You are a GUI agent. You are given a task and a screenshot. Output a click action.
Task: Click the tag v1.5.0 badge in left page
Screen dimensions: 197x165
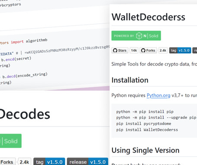click(x=49, y=162)
